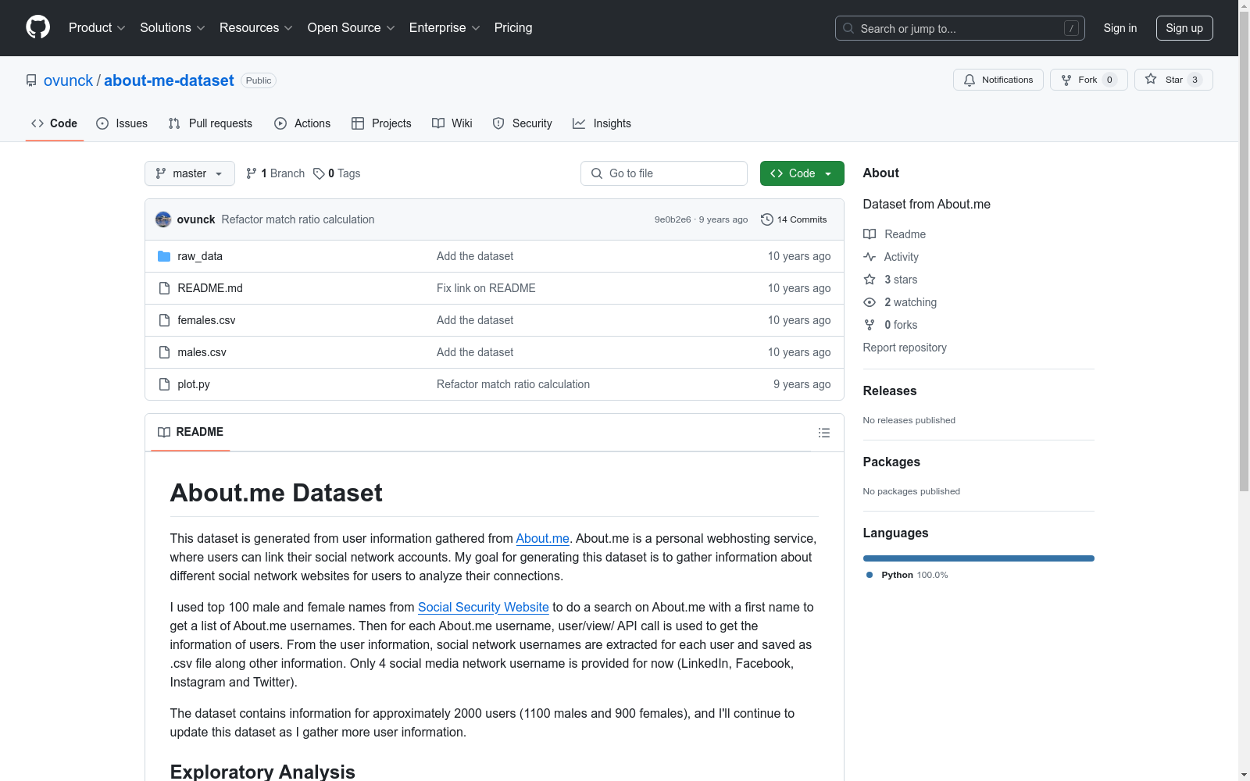Open the master branch selector dropdown
Screen dimensions: 1250x781
(190, 173)
